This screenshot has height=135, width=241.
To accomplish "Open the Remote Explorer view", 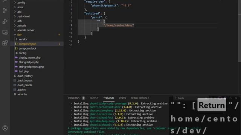I will click(5, 32).
